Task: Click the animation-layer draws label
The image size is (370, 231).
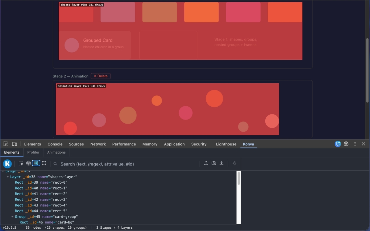Action: tap(81, 86)
